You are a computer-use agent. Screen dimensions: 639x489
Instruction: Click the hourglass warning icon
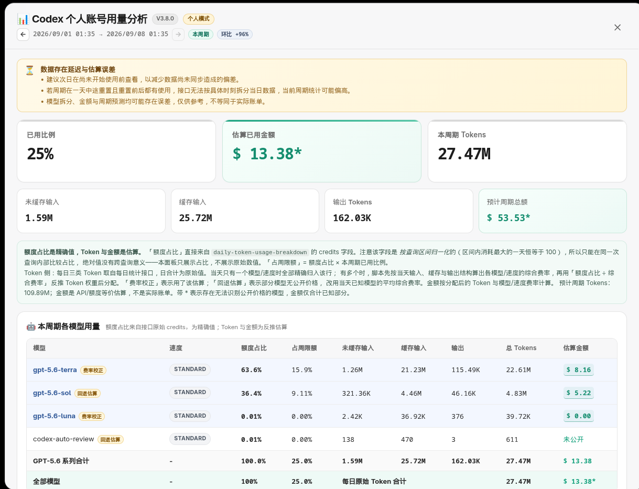(x=29, y=70)
